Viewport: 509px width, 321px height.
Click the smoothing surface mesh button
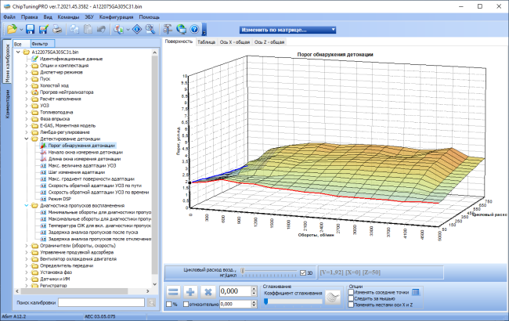coord(333,298)
